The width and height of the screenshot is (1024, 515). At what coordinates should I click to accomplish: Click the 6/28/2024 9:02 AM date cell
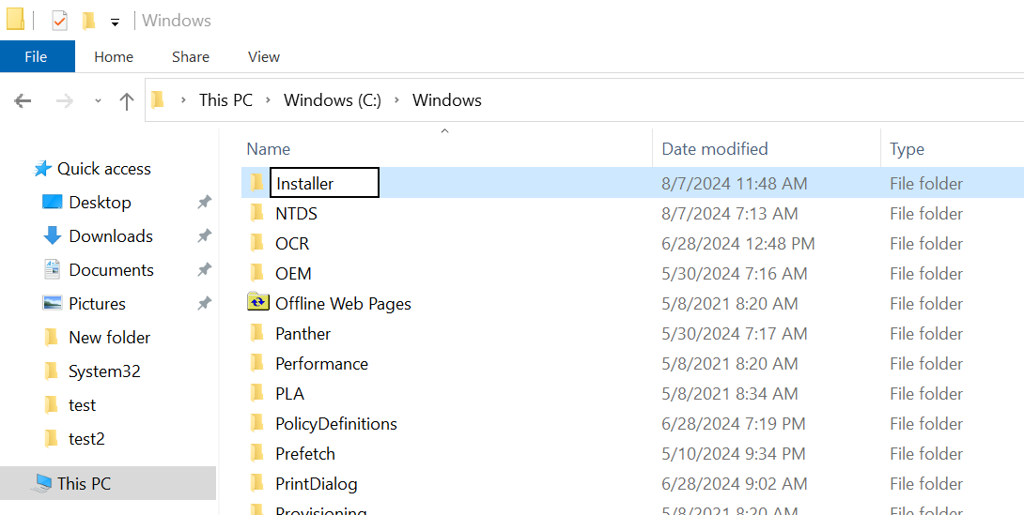click(x=734, y=483)
